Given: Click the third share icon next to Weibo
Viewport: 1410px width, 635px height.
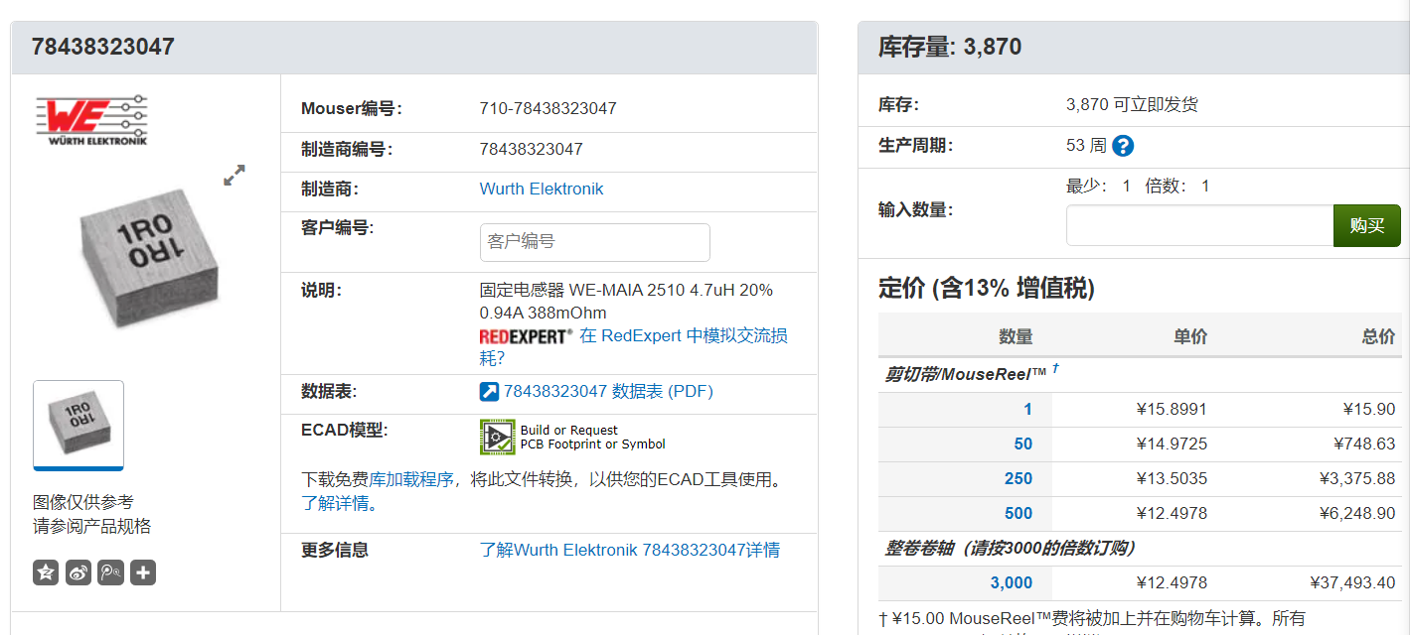Looking at the screenshot, I should click(111, 572).
